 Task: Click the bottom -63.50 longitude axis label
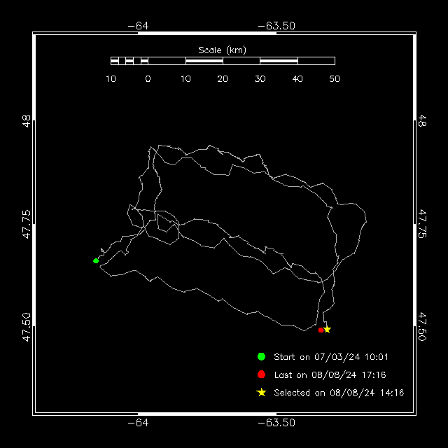click(276, 423)
